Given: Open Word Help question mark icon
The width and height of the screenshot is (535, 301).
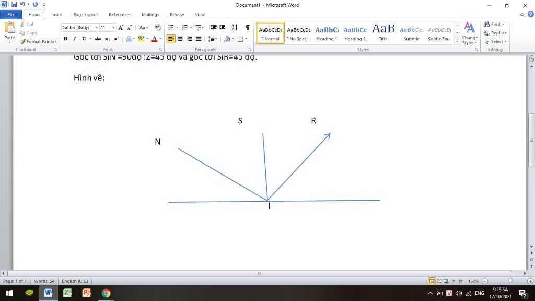Looking at the screenshot, I should (531, 14).
